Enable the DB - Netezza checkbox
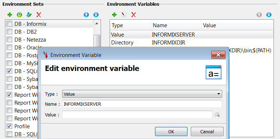 point(9,39)
